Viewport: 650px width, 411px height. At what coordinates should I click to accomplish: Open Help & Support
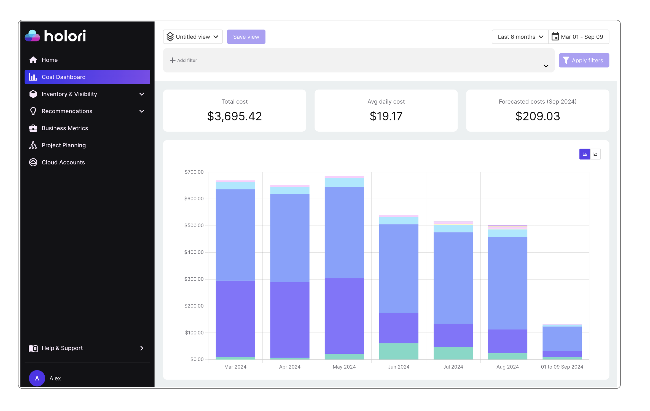tap(87, 348)
